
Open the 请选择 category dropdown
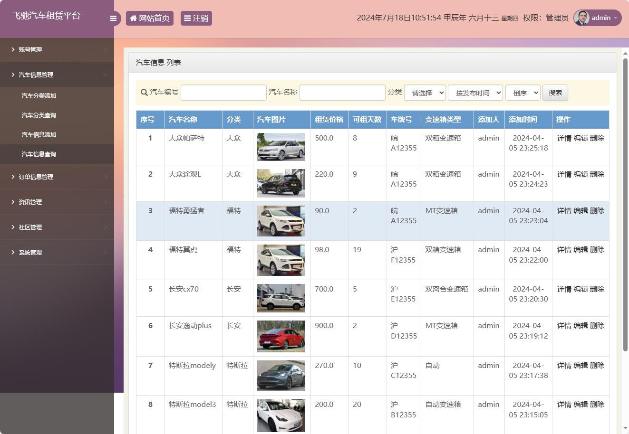(425, 92)
